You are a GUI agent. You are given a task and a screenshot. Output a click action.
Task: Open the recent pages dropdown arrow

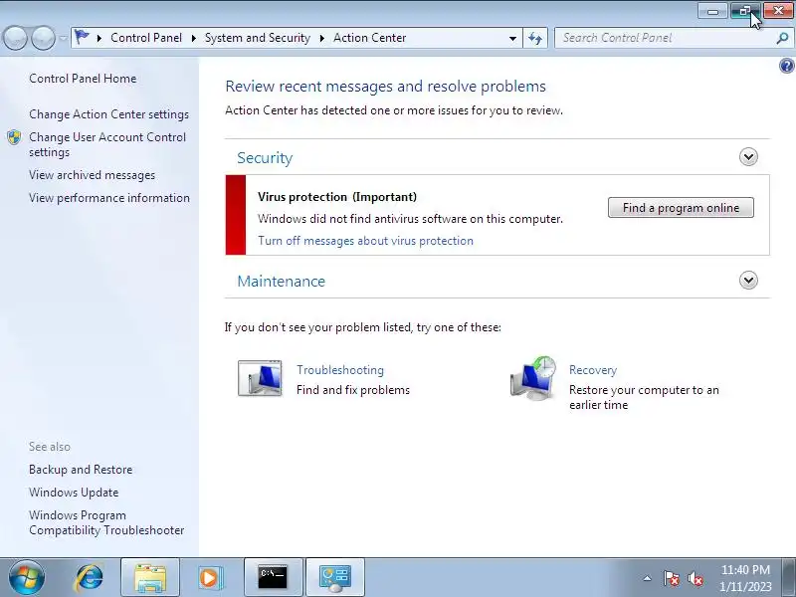tap(63, 38)
